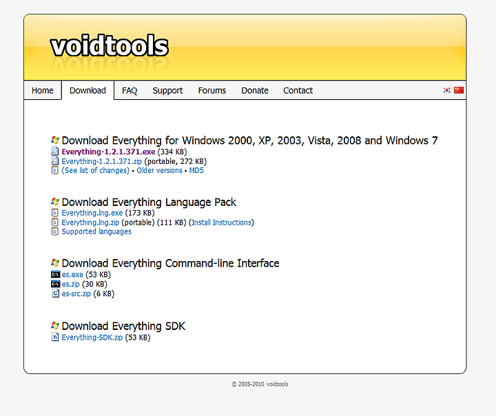Click file icon next to Everything-1.2.1.371.exe

[55, 152]
